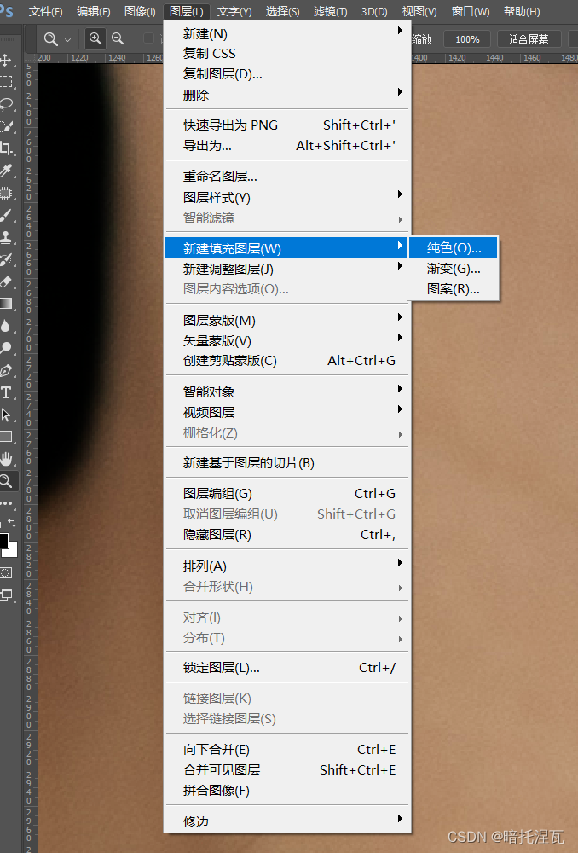Choose 图层编组(G) menu item
Image resolution: width=578 pixels, height=853 pixels.
click(287, 494)
